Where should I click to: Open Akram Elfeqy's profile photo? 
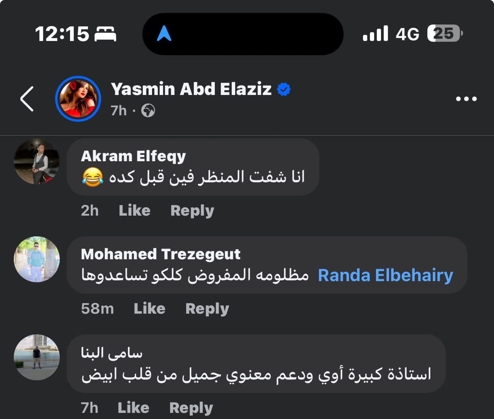pos(37,161)
